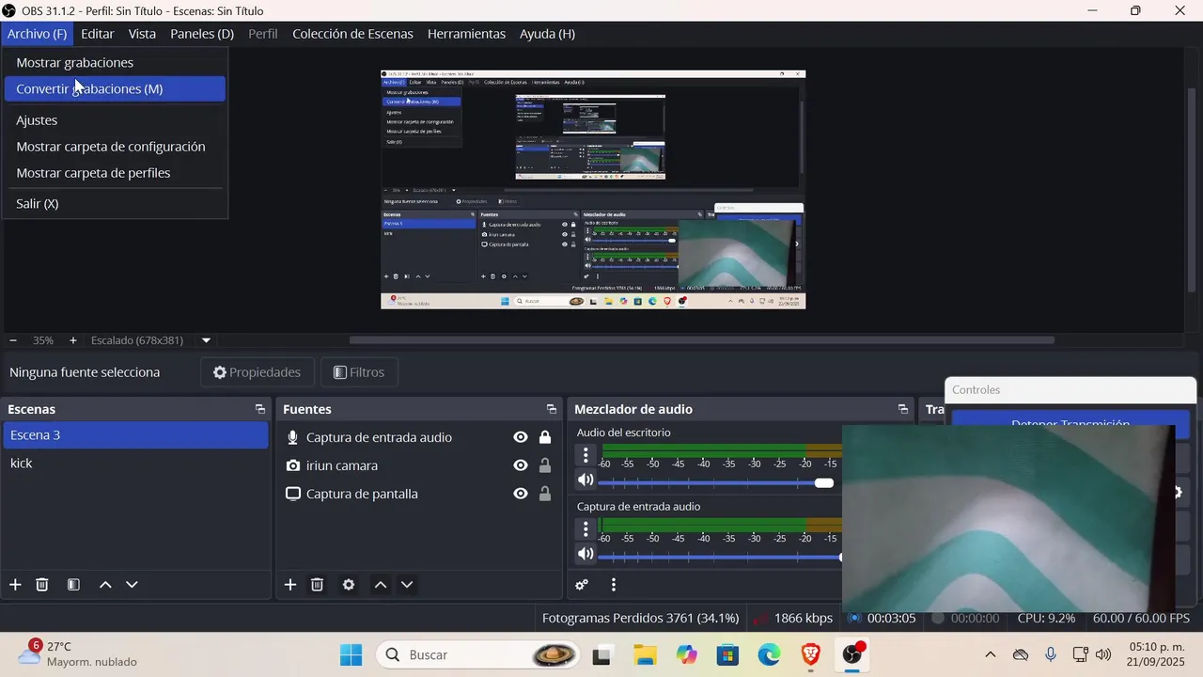Open advanced audio properties gears icon
This screenshot has width=1203, height=677.
click(x=582, y=585)
